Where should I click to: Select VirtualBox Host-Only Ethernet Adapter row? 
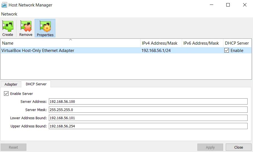(126, 50)
